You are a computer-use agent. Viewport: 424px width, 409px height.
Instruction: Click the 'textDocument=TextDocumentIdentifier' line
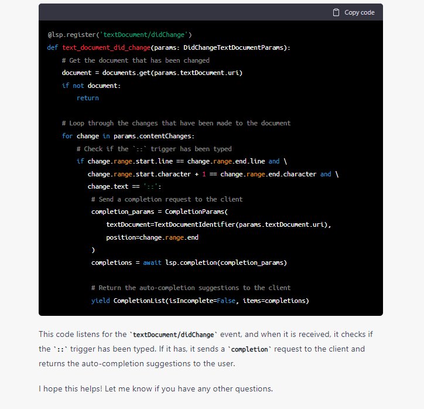[x=218, y=225]
